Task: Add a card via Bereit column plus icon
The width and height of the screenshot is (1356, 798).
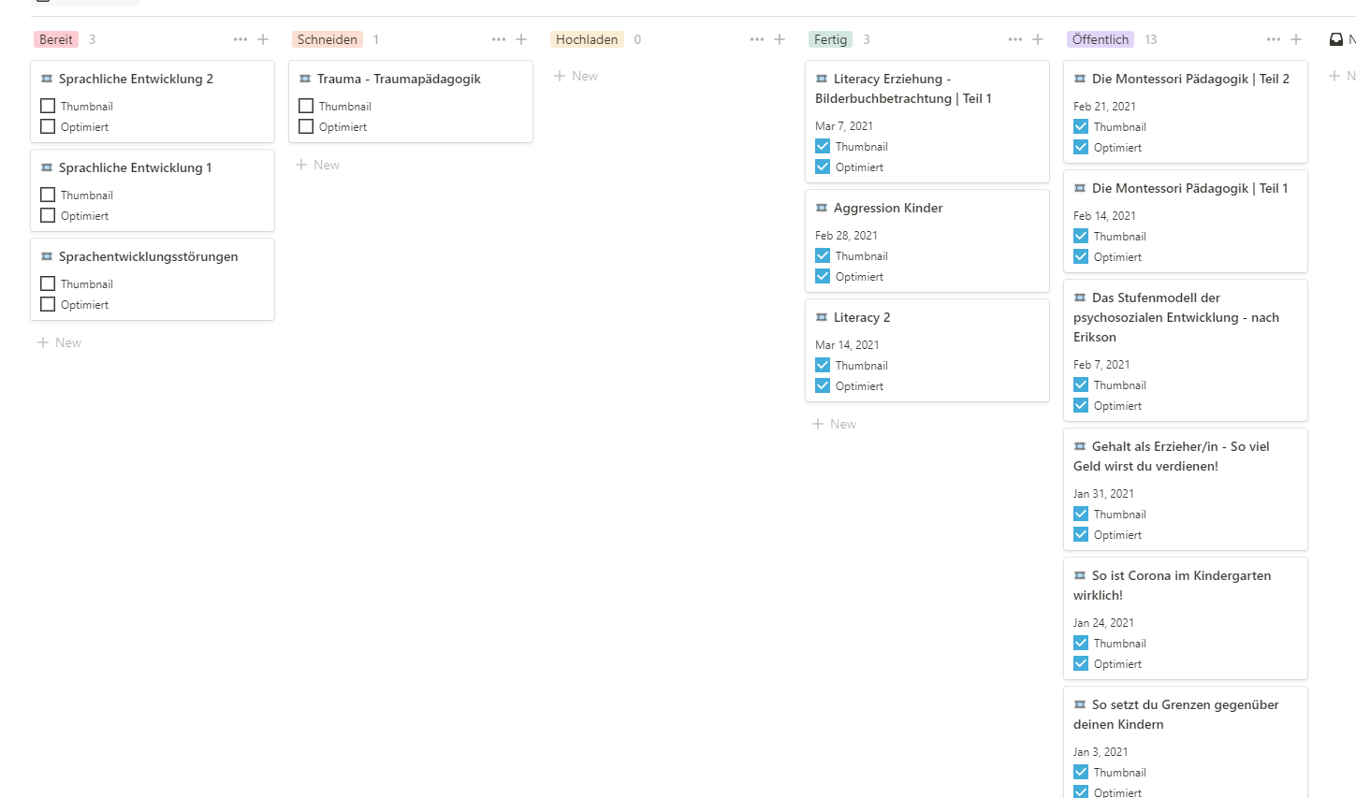Action: tap(263, 39)
